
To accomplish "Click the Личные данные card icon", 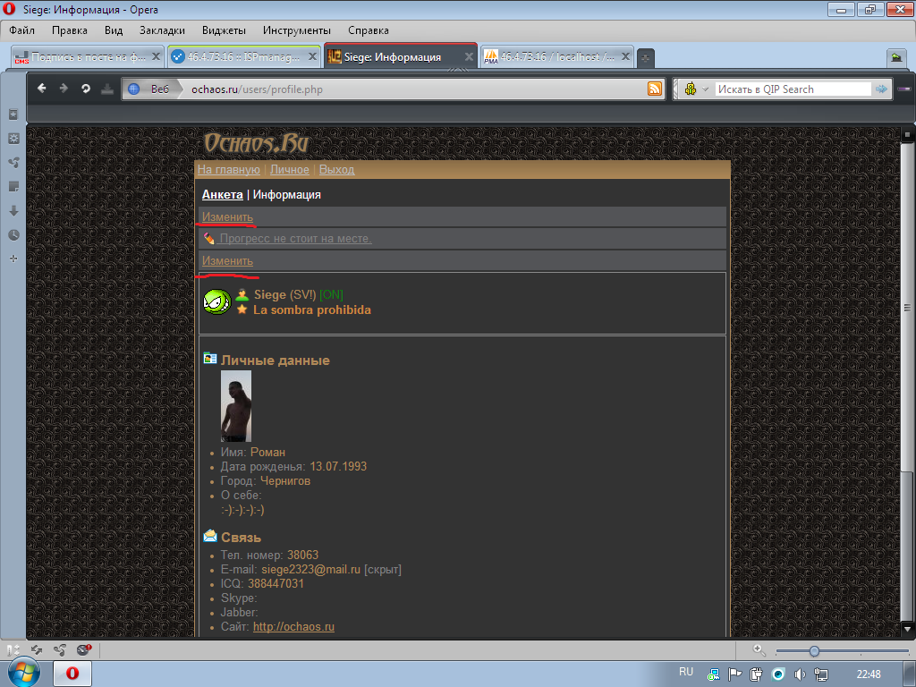I will (210, 359).
